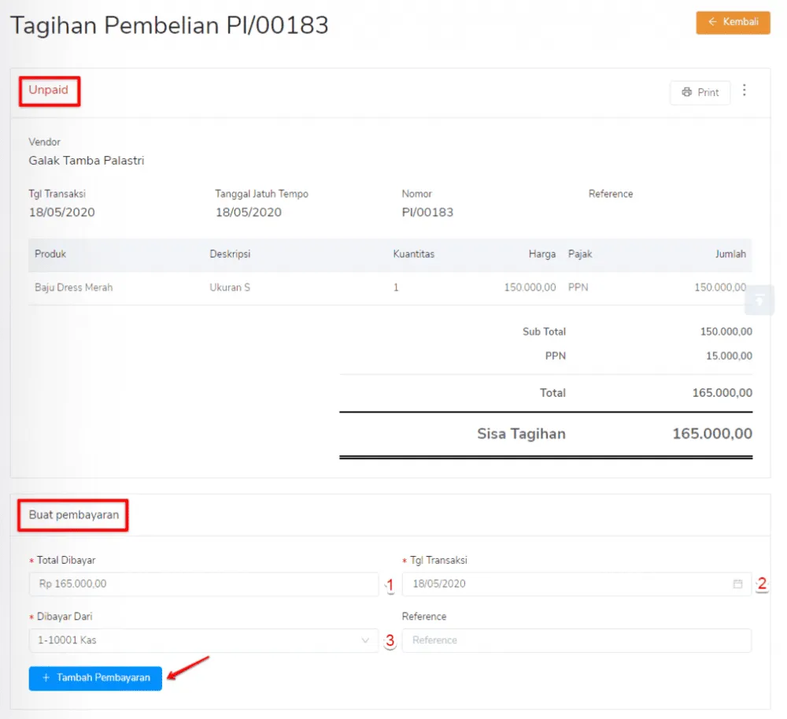Viewport: 787px width, 719px height.
Task: Open the calendar icon in Tgl Transaksi field
Action: (737, 584)
